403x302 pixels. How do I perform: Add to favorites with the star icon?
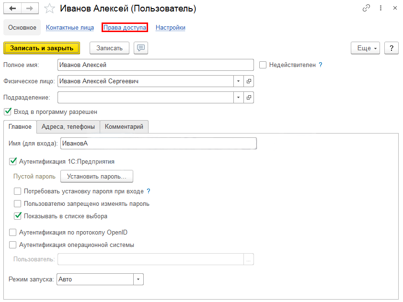49,9
